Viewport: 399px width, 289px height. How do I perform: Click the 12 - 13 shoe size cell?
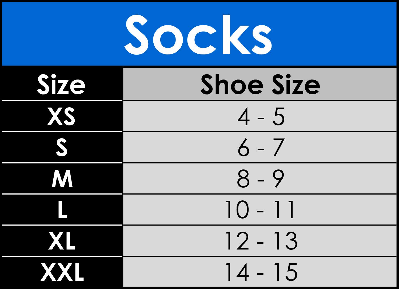tap(261, 241)
